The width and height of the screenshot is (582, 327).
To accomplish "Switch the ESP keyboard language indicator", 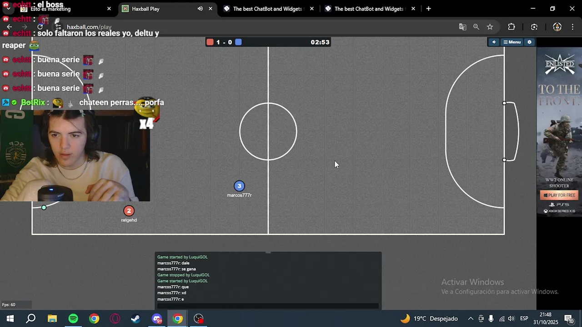I will click(524, 319).
